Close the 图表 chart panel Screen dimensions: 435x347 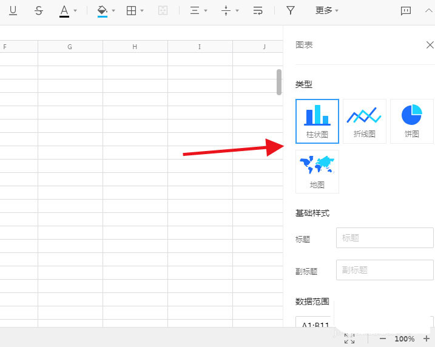click(430, 45)
